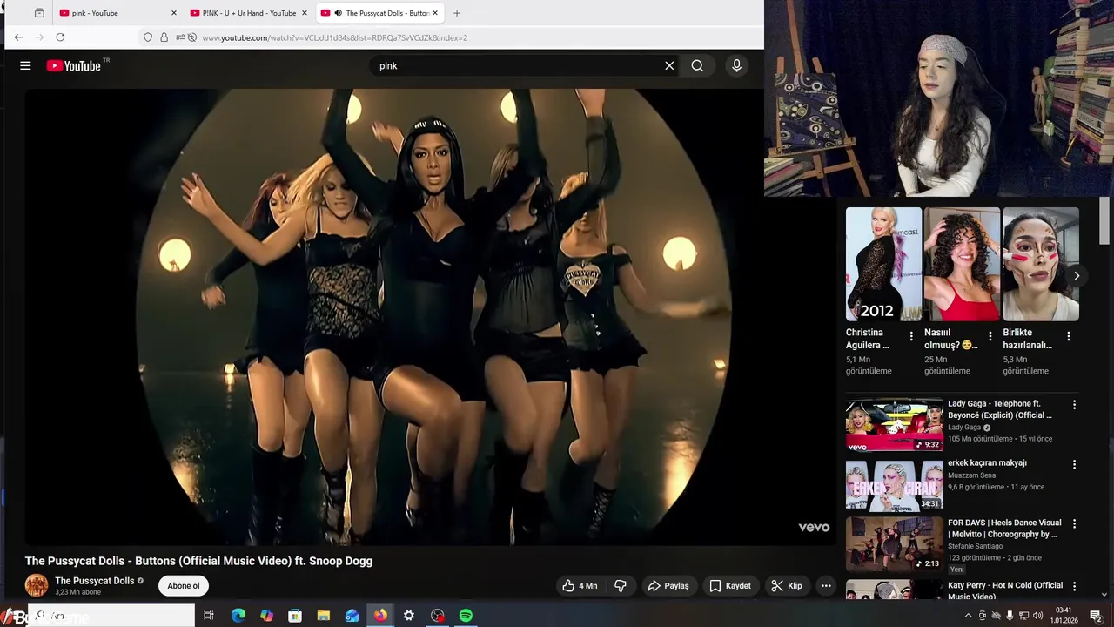The height and width of the screenshot is (627, 1114).
Task: Open File Explorer from taskbar
Action: 323,616
